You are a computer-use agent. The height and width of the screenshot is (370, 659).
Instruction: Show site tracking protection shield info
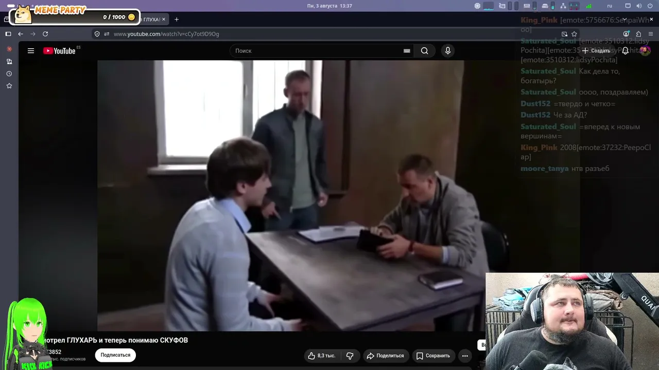click(x=97, y=34)
